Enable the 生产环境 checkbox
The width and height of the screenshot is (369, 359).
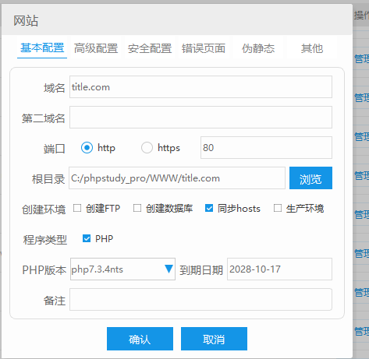tap(278, 208)
